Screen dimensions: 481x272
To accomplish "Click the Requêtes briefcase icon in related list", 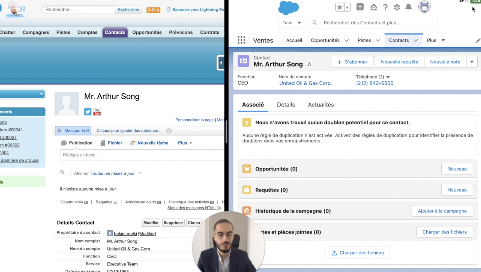I will click(246, 190).
